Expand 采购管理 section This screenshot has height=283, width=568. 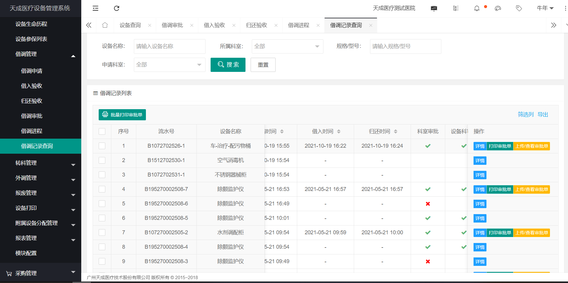[41, 273]
